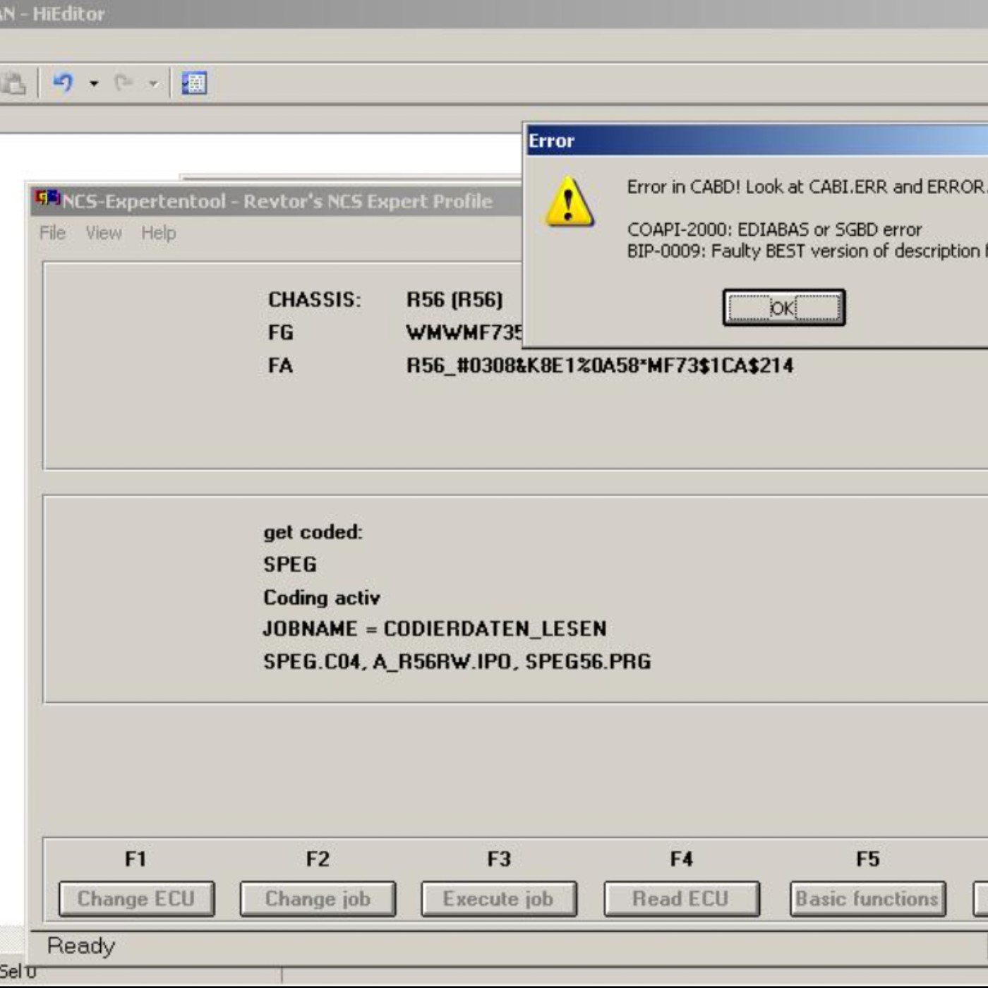
Task: Click the Change ECU button
Action: coord(136,898)
